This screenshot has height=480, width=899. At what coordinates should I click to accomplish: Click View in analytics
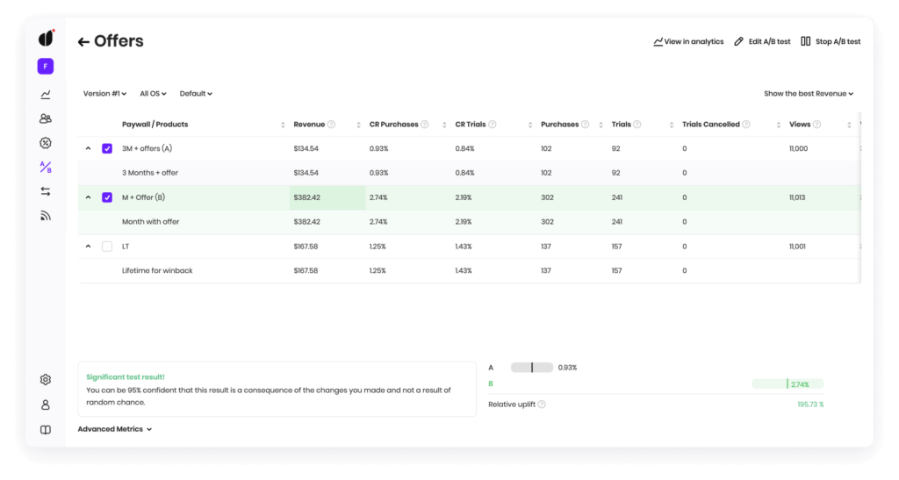(688, 42)
